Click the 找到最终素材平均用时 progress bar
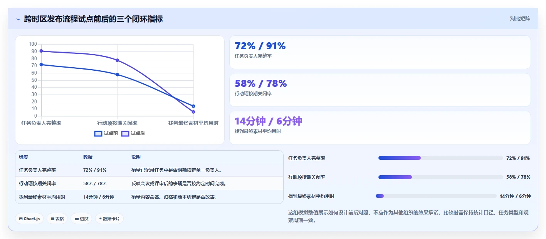 coord(436,196)
